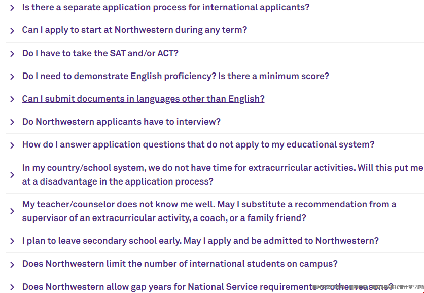Screen dimensions: 424x293
Task: Click 'Can I submit documents in languages other than English?'
Action: coord(144,99)
